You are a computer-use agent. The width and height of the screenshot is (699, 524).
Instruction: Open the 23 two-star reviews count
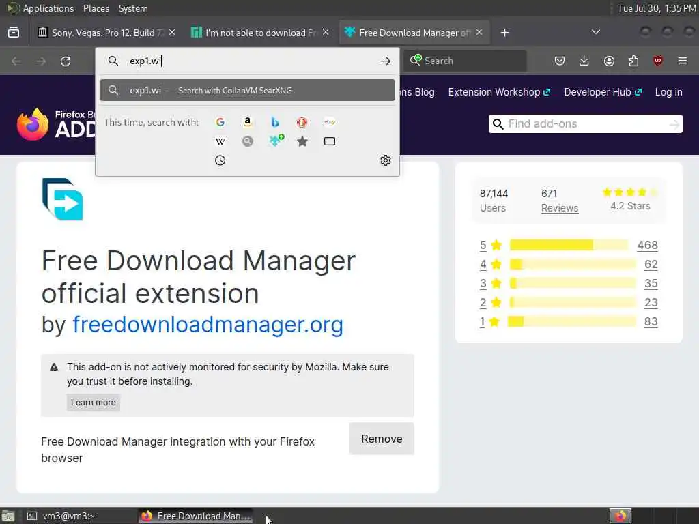pos(651,302)
